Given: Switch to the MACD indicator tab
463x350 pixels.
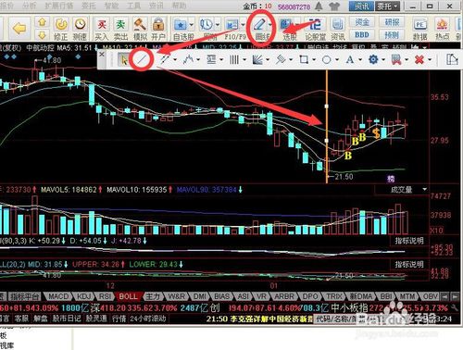Looking at the screenshot, I should (x=58, y=296).
